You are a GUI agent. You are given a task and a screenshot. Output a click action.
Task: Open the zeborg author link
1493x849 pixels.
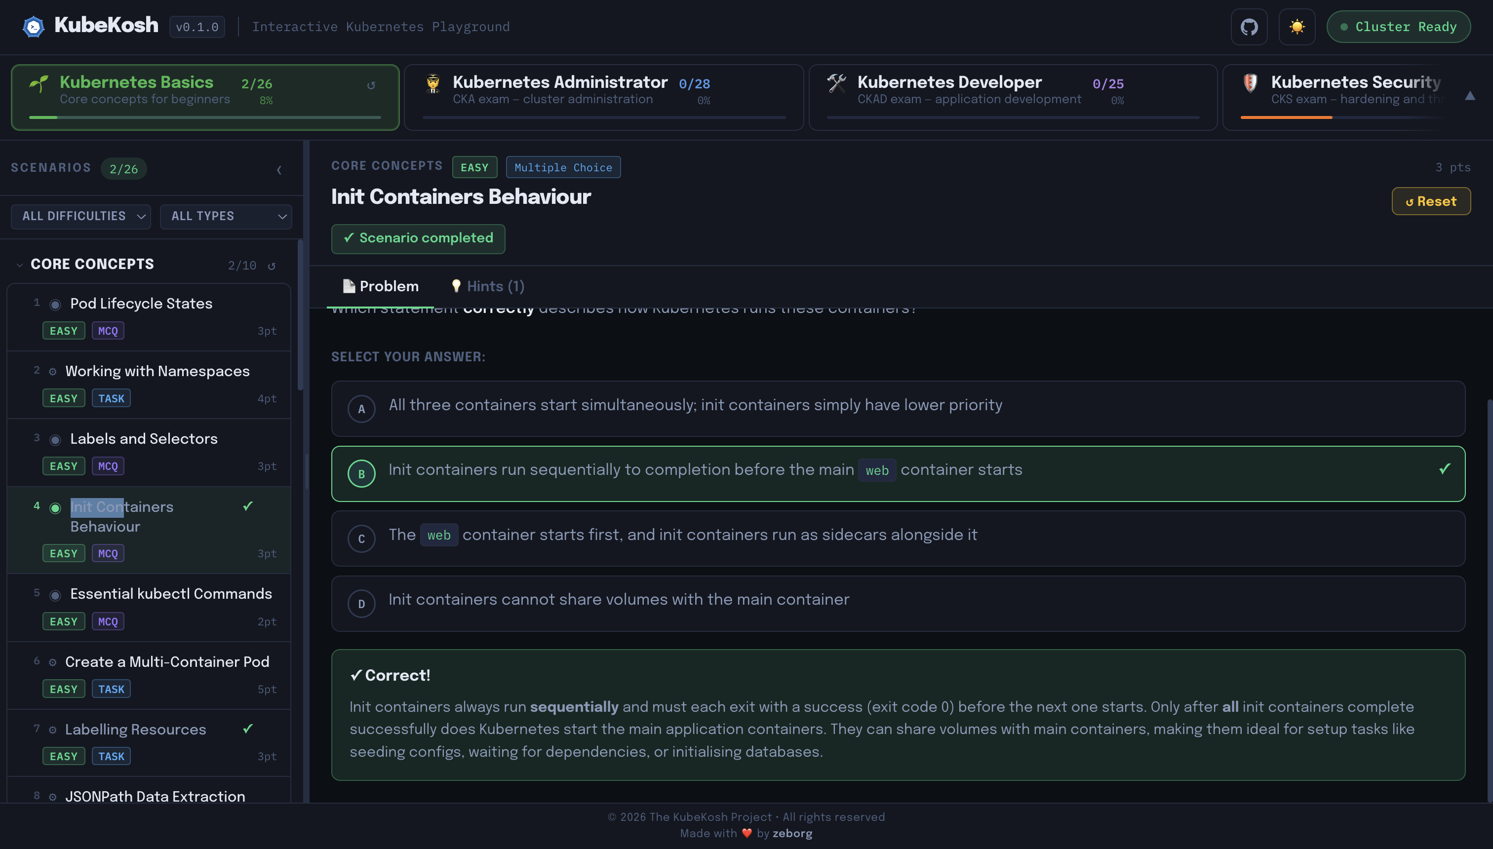click(x=792, y=833)
